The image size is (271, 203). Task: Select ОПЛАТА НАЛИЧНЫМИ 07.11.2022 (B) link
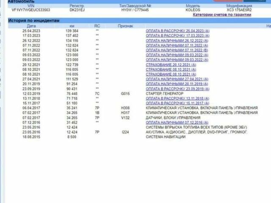pos(177,50)
